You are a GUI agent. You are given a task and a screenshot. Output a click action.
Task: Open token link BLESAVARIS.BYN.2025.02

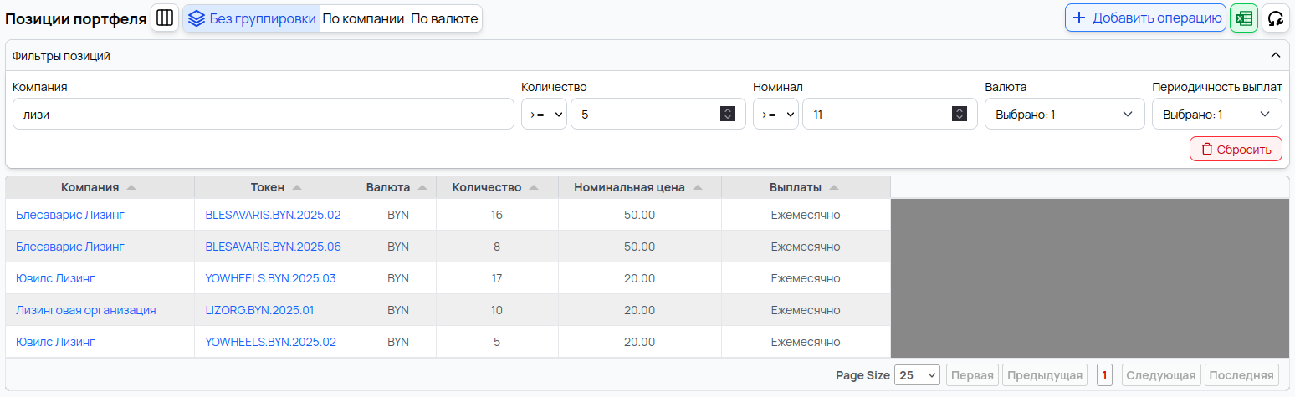(x=273, y=215)
